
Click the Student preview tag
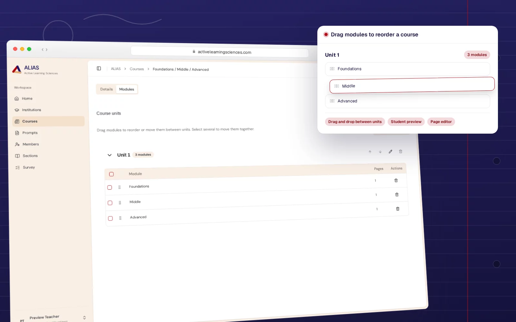pyautogui.click(x=406, y=122)
